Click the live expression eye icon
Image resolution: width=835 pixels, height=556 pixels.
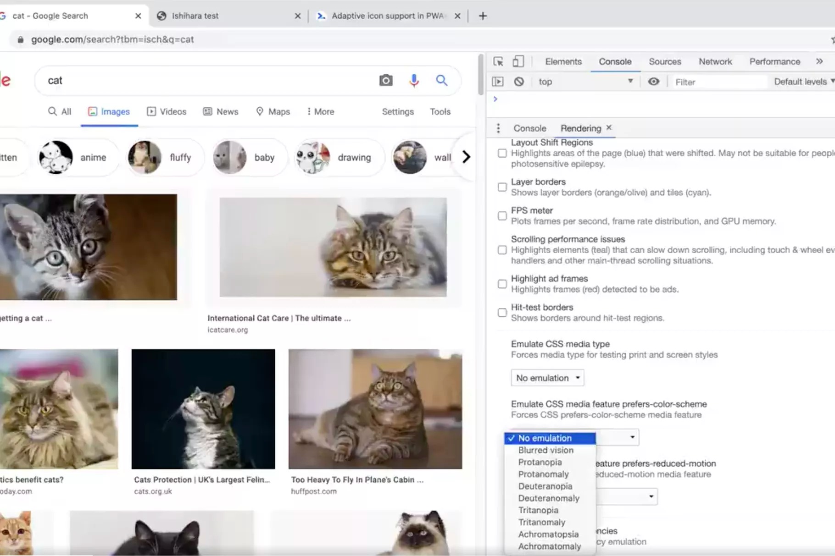point(653,82)
